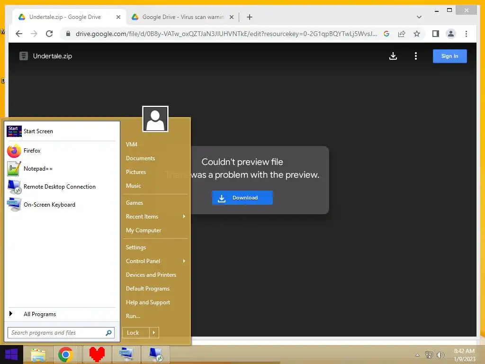
Task: Open Chrome profile avatar
Action: coord(451,34)
